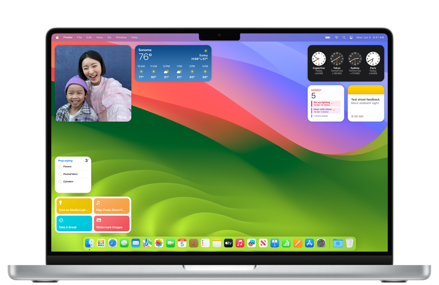The width and height of the screenshot is (439, 285).
Task: Complete the Cylinders reminder
Action: click(60, 181)
